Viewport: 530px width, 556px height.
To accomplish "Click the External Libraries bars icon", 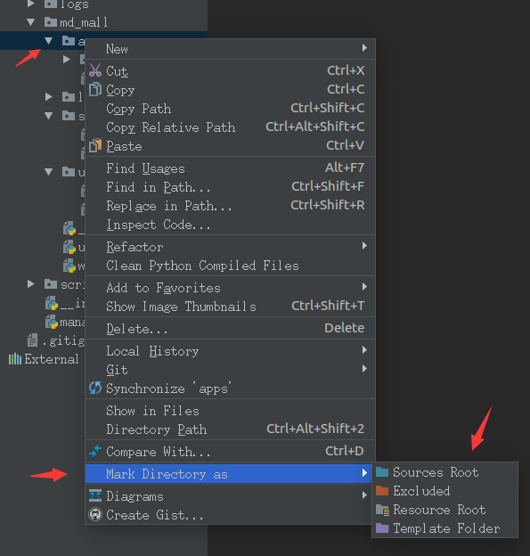I will 15,359.
